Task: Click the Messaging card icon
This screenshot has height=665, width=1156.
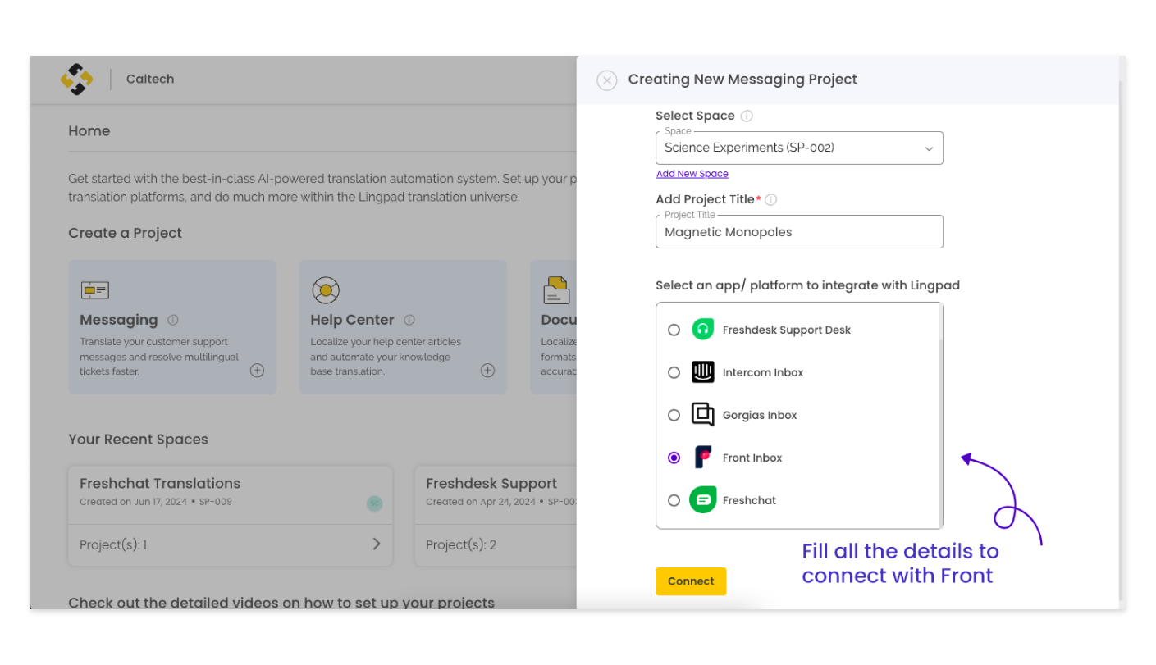Action: [95, 290]
